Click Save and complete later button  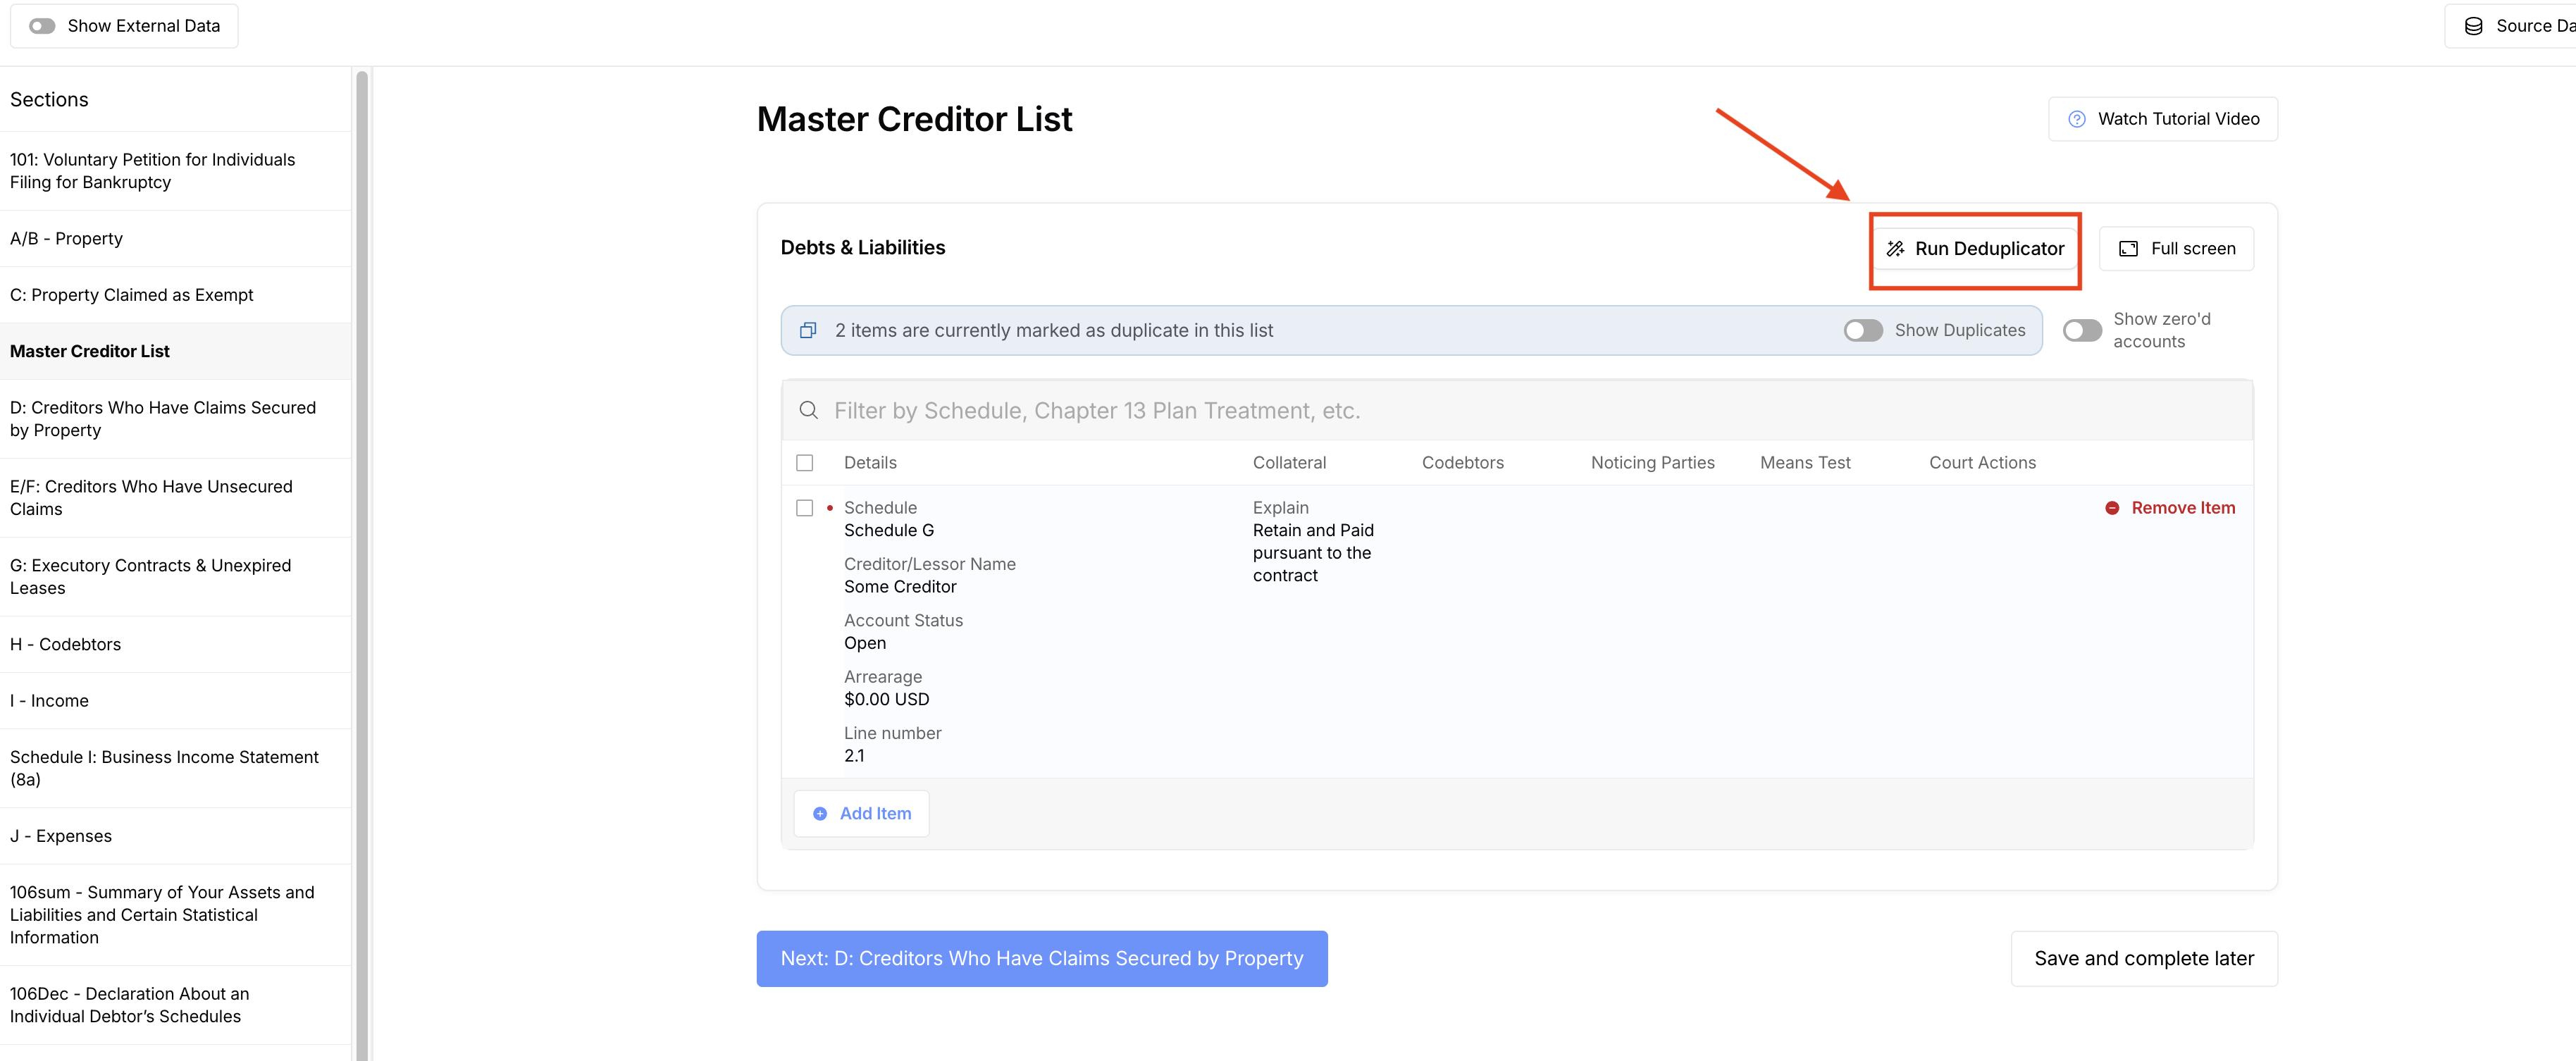(2144, 959)
